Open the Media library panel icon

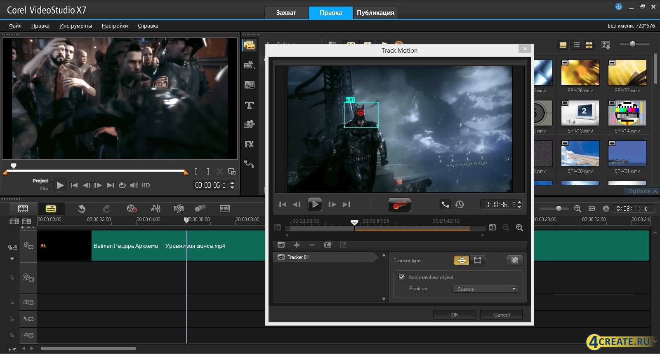[x=249, y=45]
